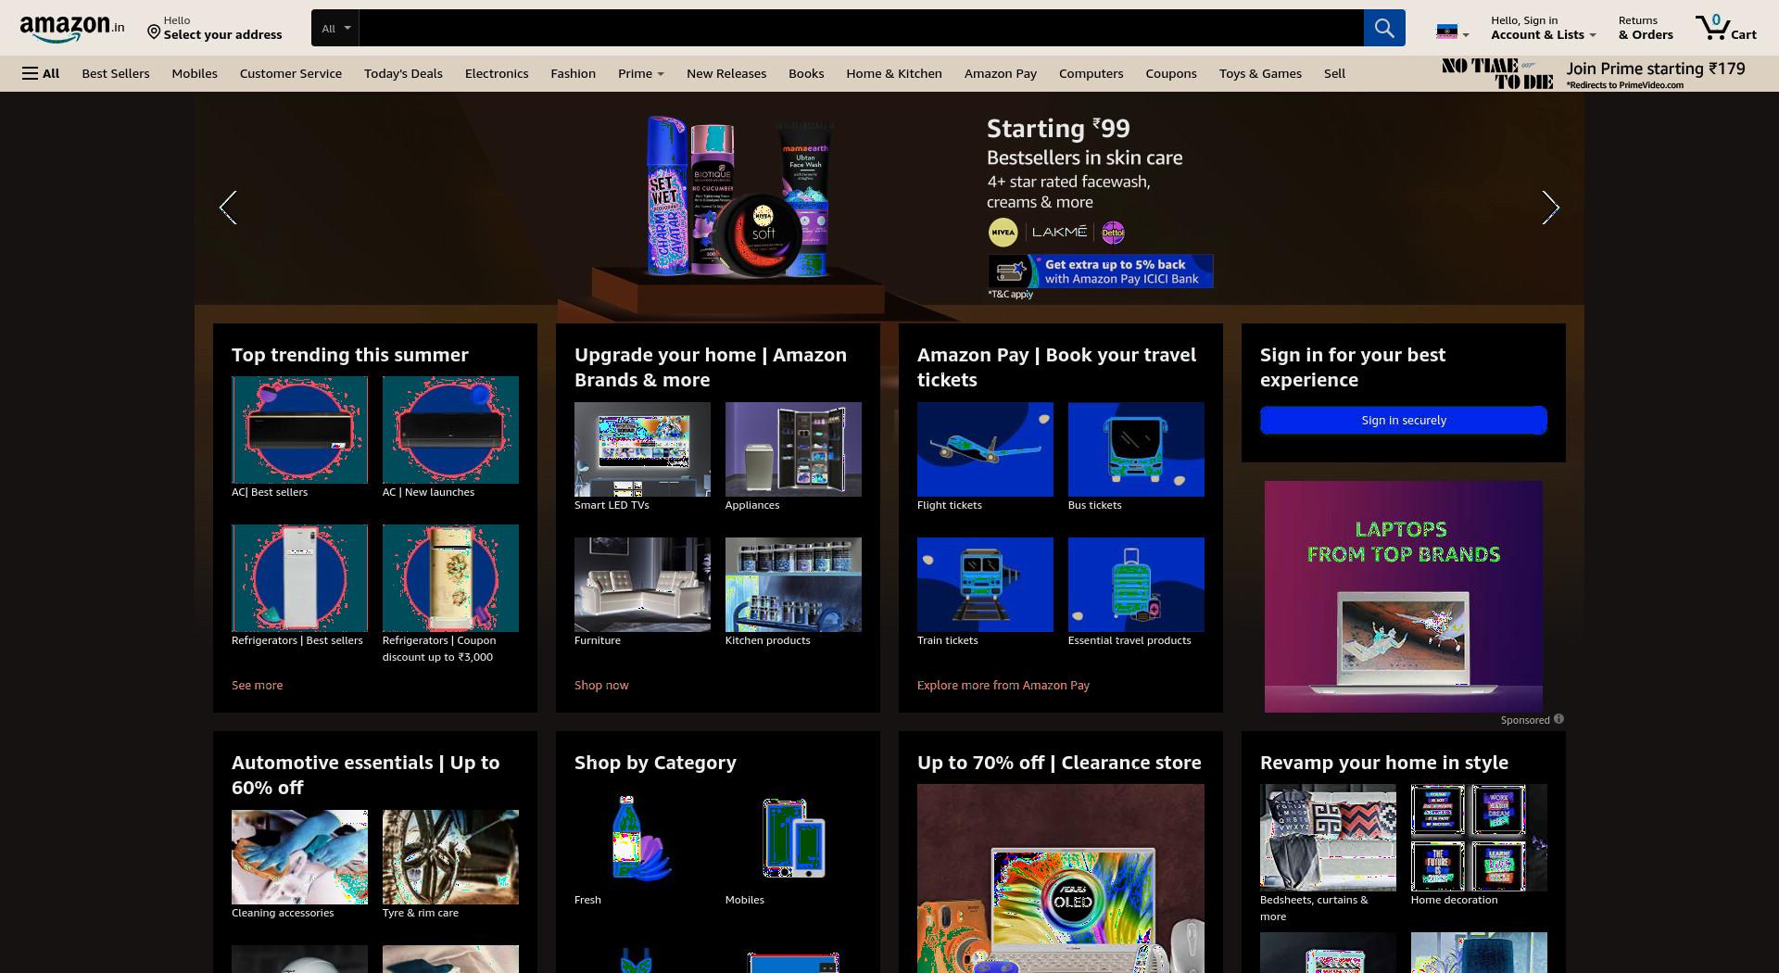
Task: Click See more under Top trending
Action: pyautogui.click(x=257, y=685)
